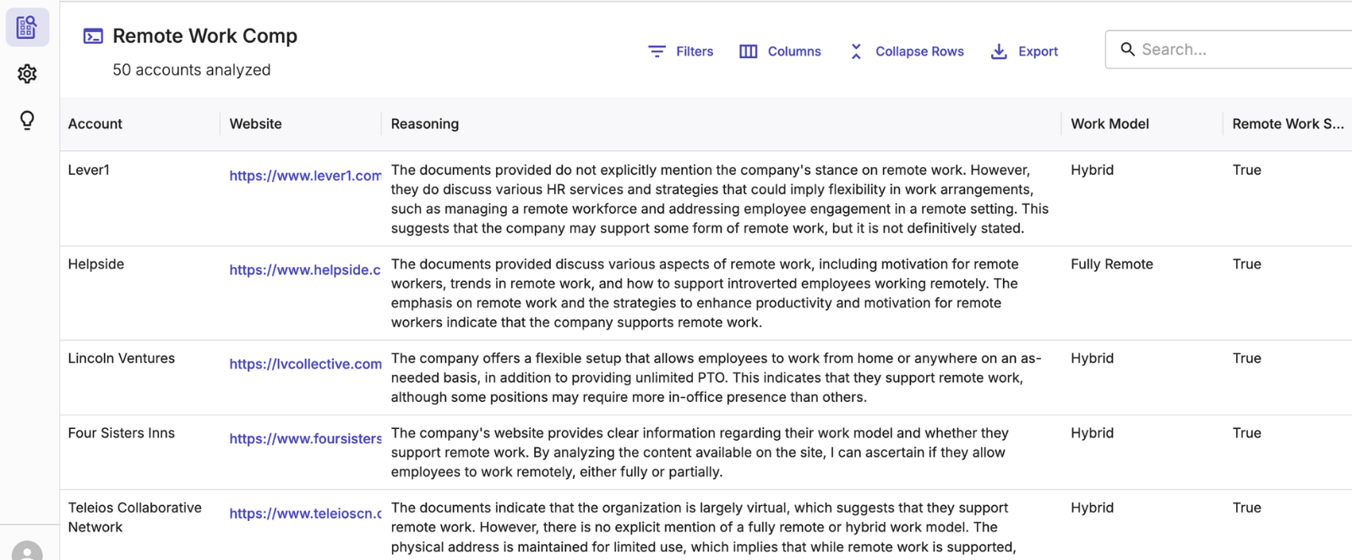Open the helpside website link

(305, 269)
